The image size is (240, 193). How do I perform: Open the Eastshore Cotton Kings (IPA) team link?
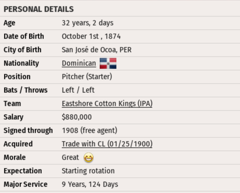coord(107,104)
